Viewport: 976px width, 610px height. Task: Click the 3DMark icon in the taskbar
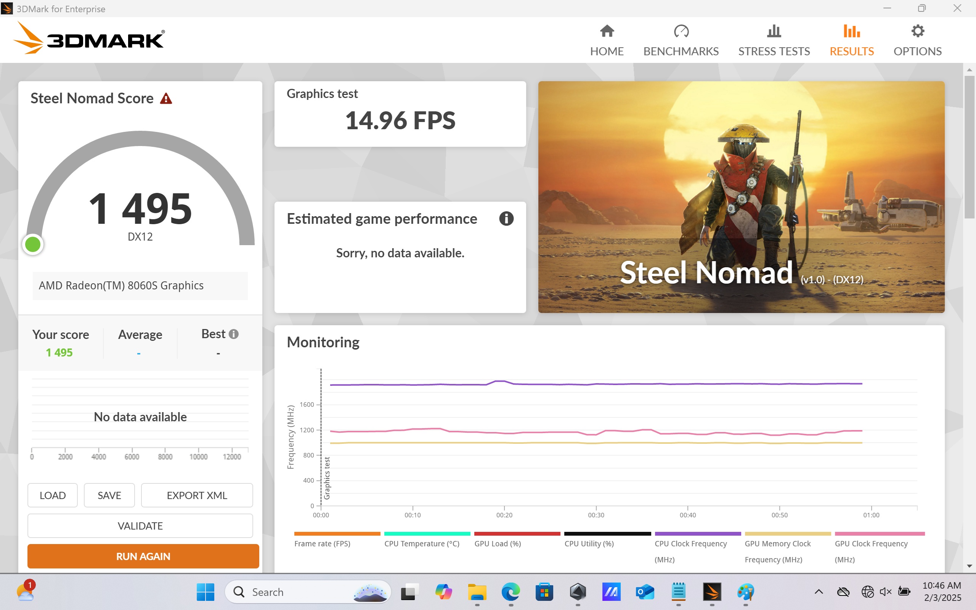click(712, 592)
